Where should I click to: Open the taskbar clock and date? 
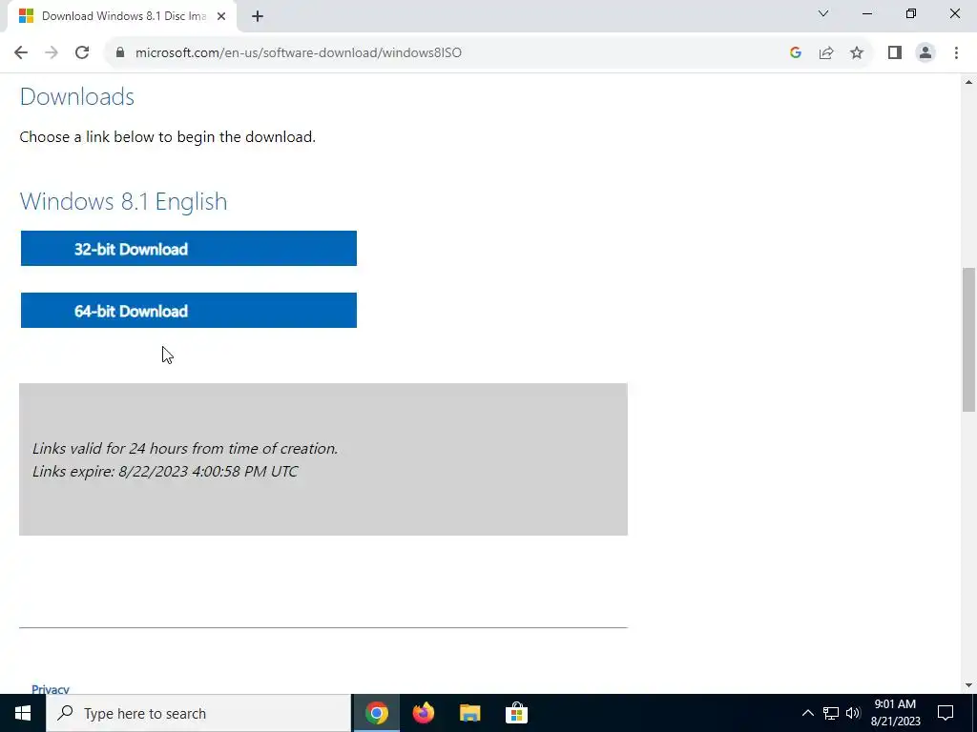click(x=895, y=713)
